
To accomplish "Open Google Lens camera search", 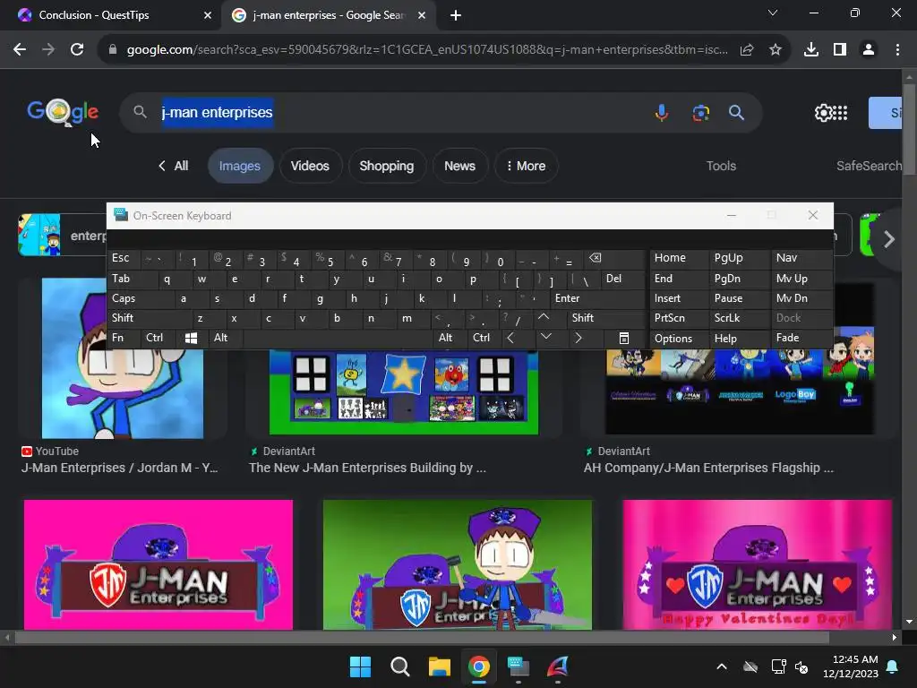I will pyautogui.click(x=700, y=112).
